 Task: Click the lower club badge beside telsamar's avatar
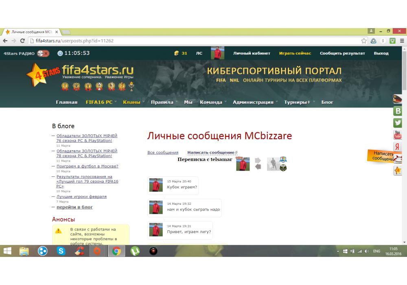click(x=283, y=168)
